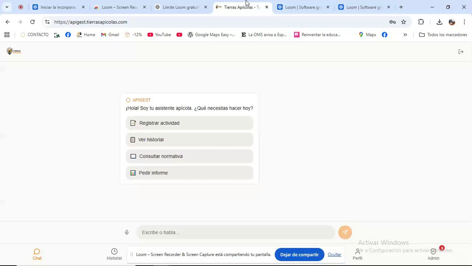Click the red recording indicator tab
The height and width of the screenshot is (266, 472).
21,7
